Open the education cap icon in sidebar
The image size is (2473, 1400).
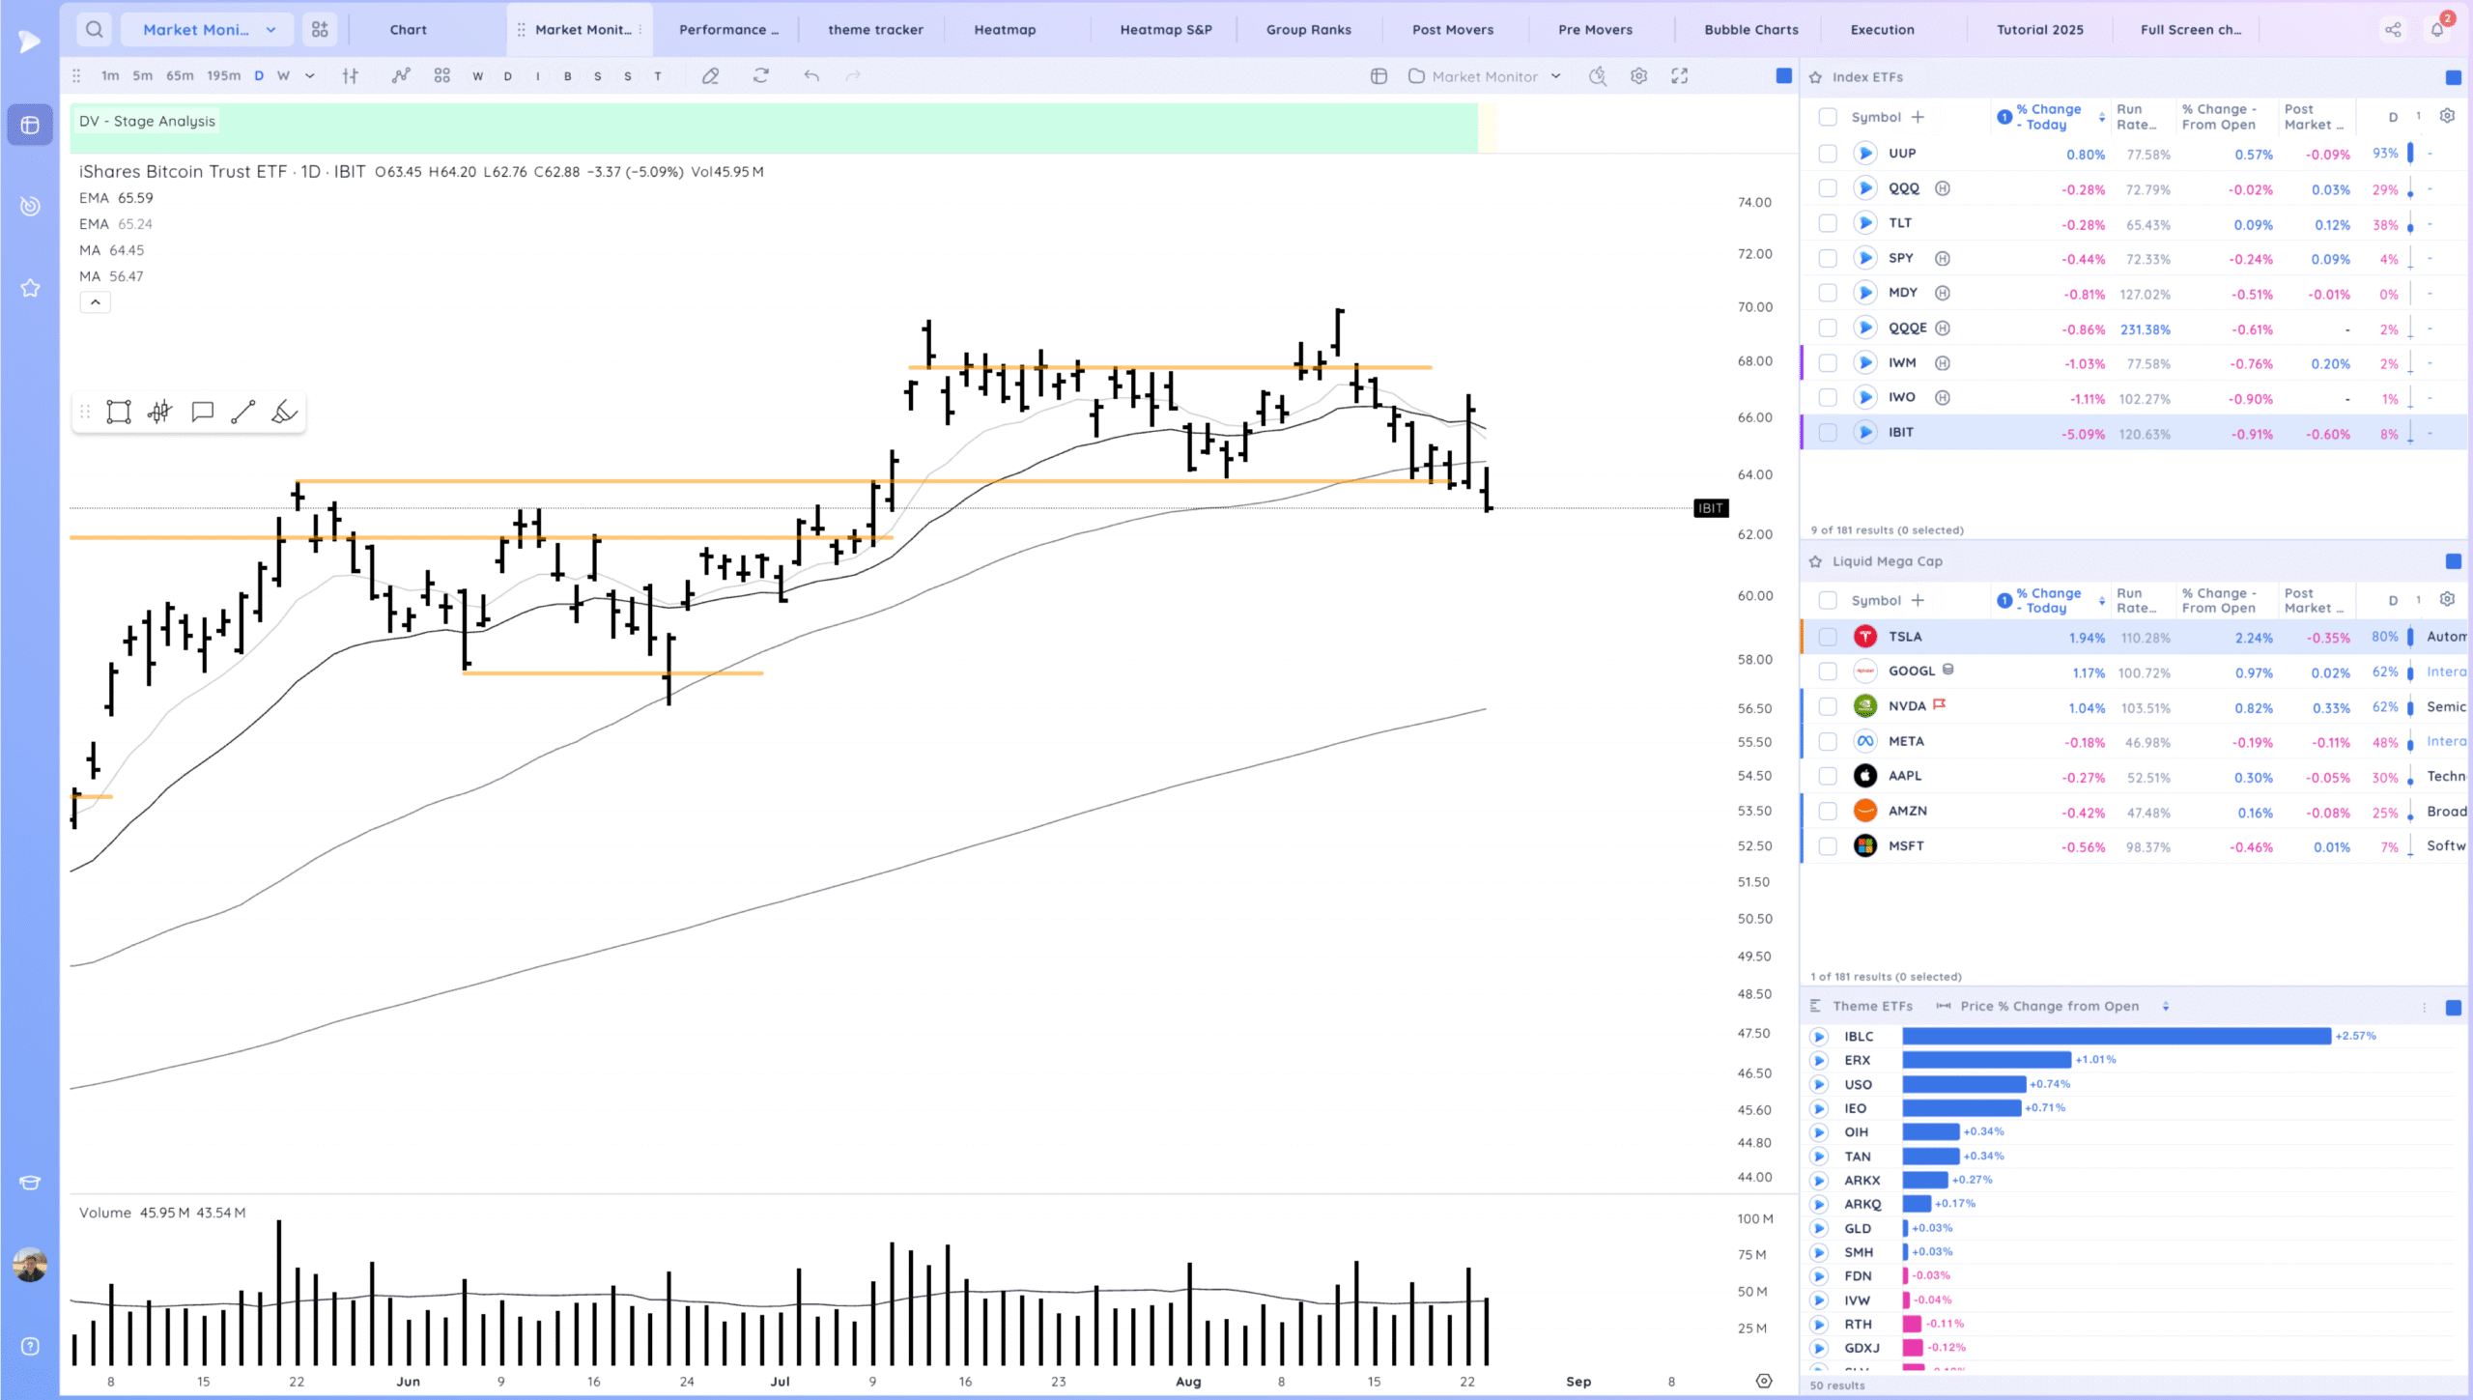pos(30,1184)
